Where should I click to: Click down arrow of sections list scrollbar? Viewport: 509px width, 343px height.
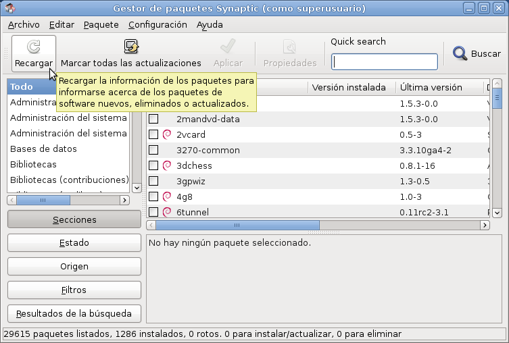137,188
